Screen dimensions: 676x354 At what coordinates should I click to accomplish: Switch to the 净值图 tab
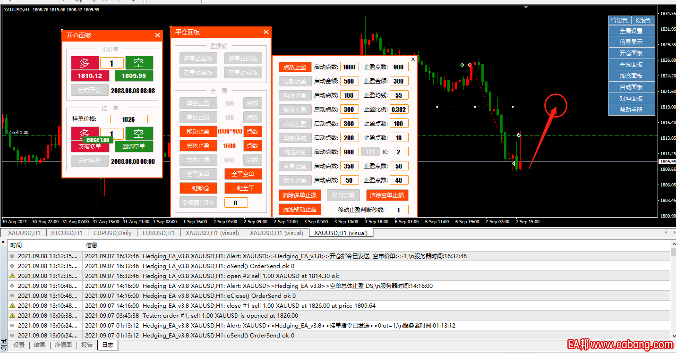coord(63,345)
